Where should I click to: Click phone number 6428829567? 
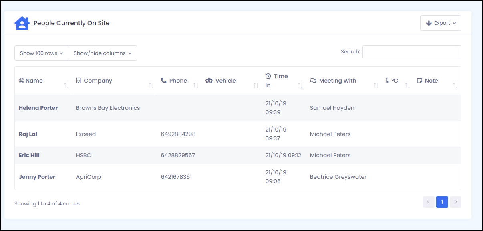tap(178, 155)
